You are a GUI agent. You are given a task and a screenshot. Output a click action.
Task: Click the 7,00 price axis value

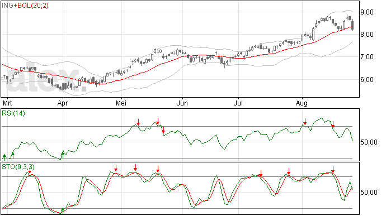tap(367, 57)
